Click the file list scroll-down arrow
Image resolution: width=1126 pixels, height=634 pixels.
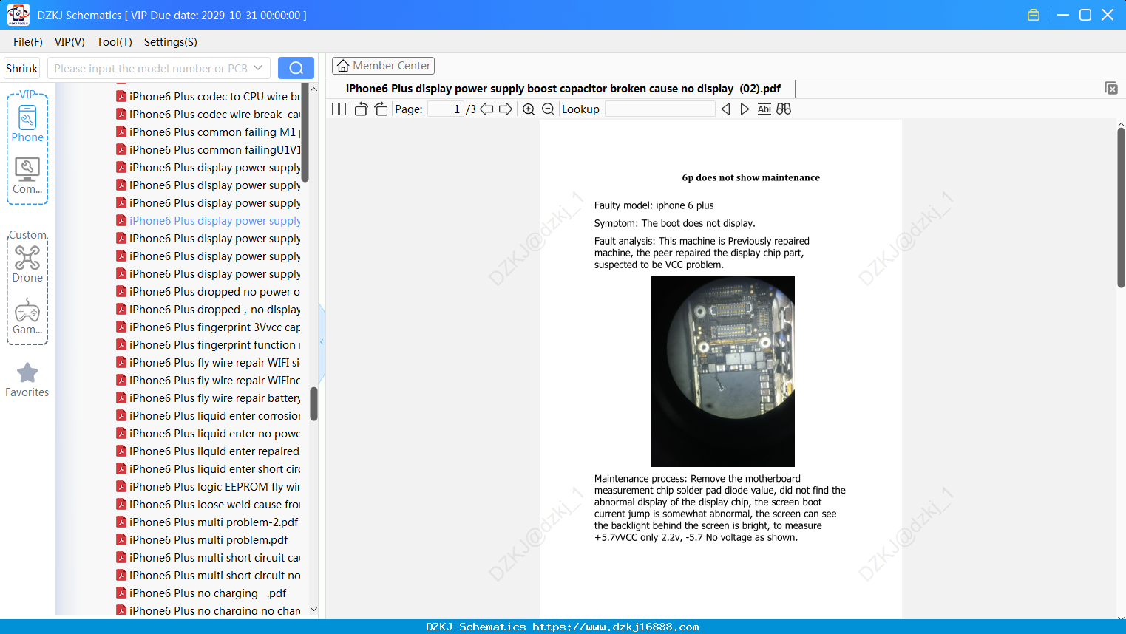tap(313, 610)
